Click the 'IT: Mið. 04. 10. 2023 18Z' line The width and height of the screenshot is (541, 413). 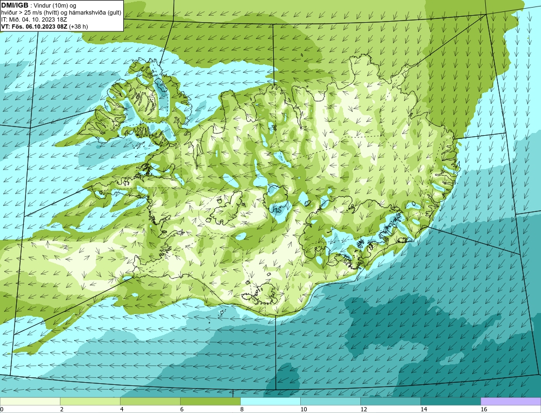pyautogui.click(x=34, y=19)
